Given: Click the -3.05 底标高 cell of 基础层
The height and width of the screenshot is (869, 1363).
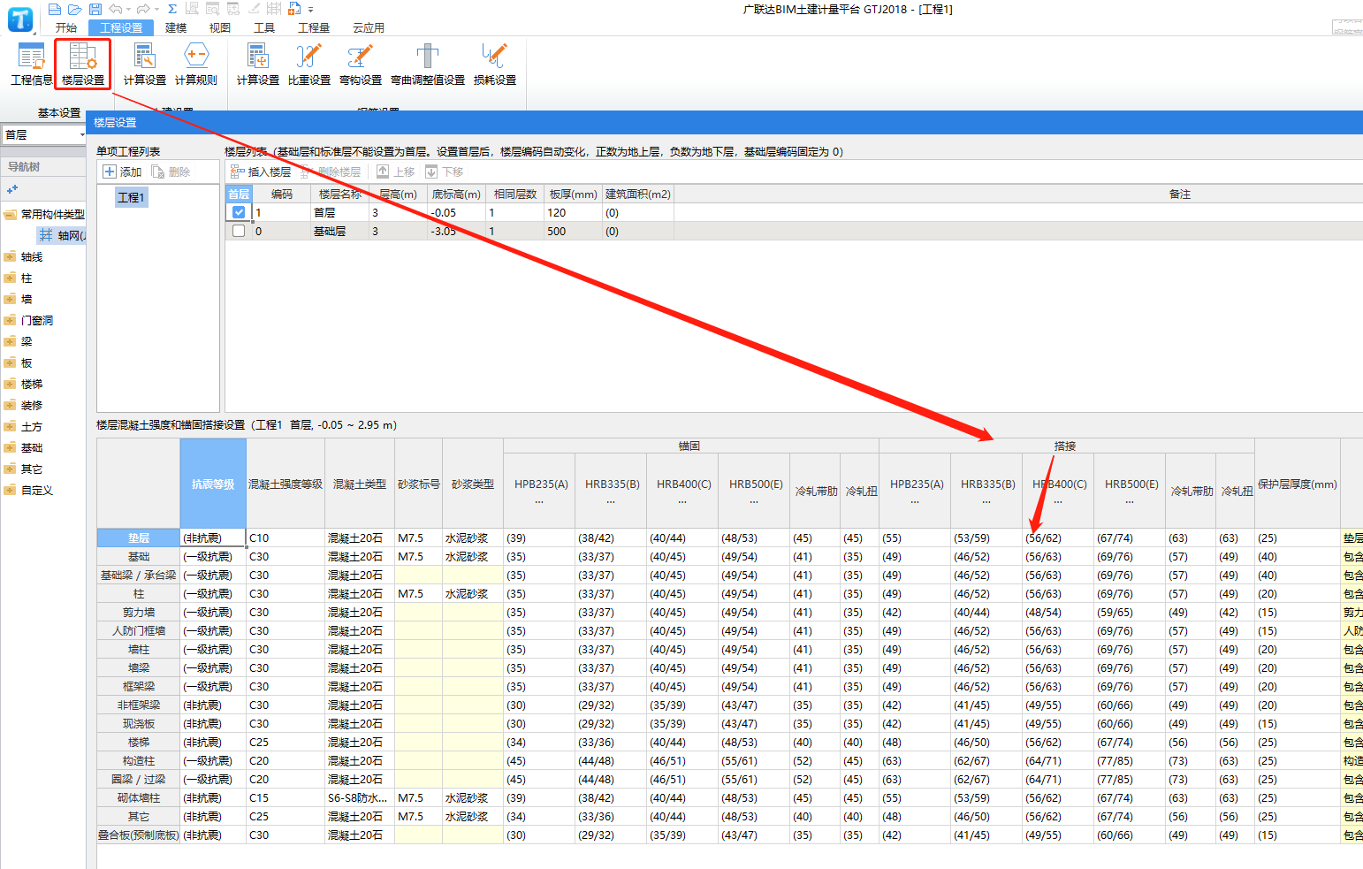Looking at the screenshot, I should pos(456,231).
